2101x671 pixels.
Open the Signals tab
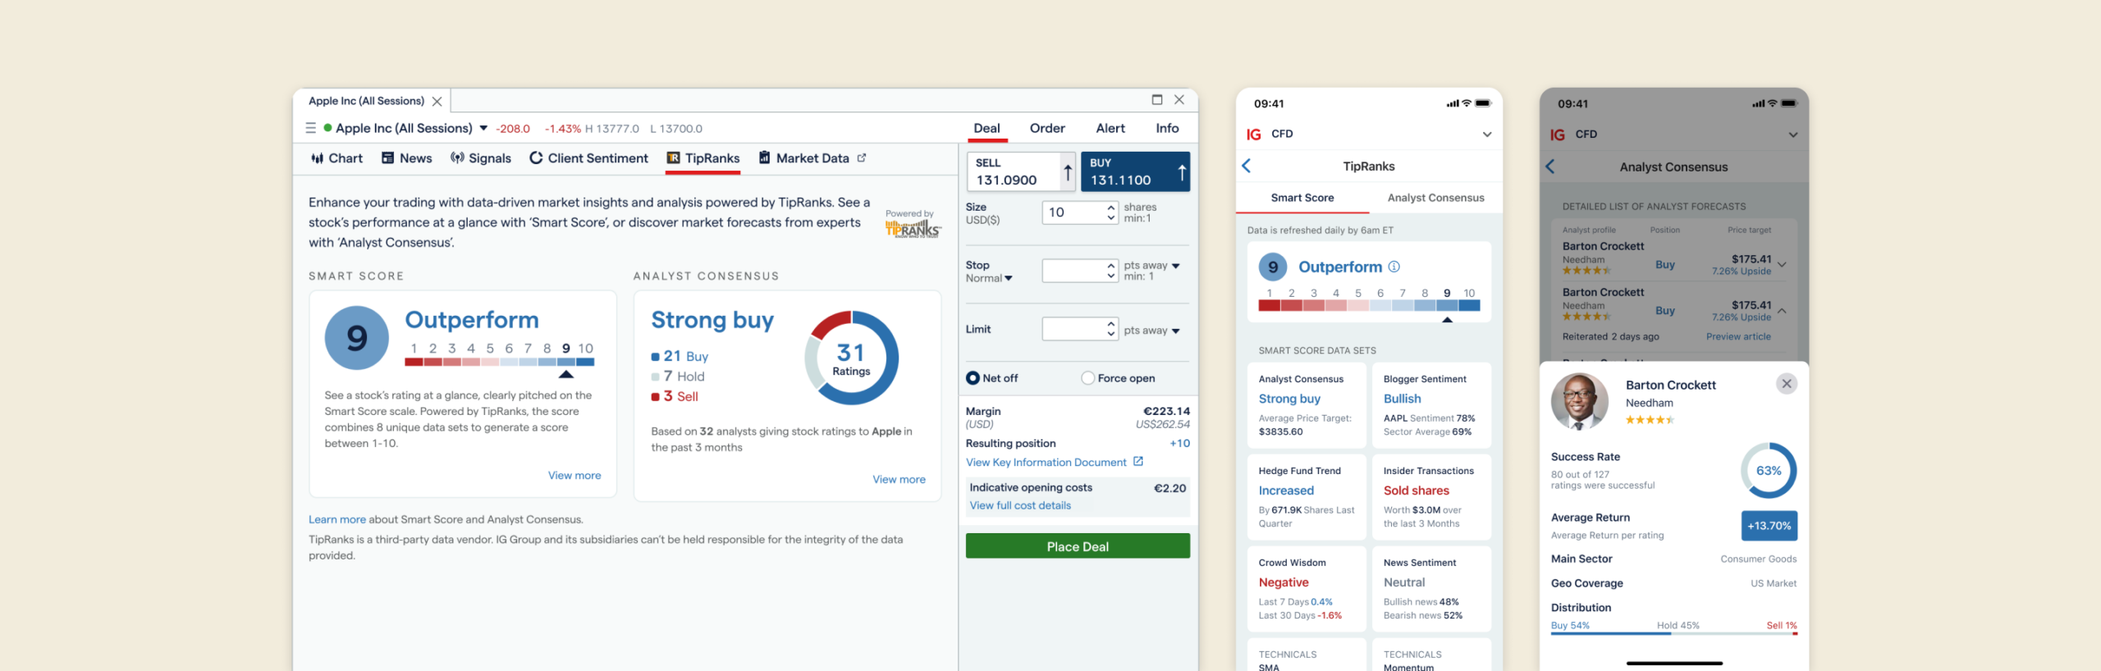coord(481,158)
